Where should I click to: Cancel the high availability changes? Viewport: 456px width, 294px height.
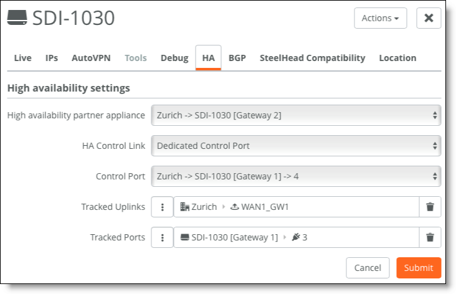click(x=368, y=268)
